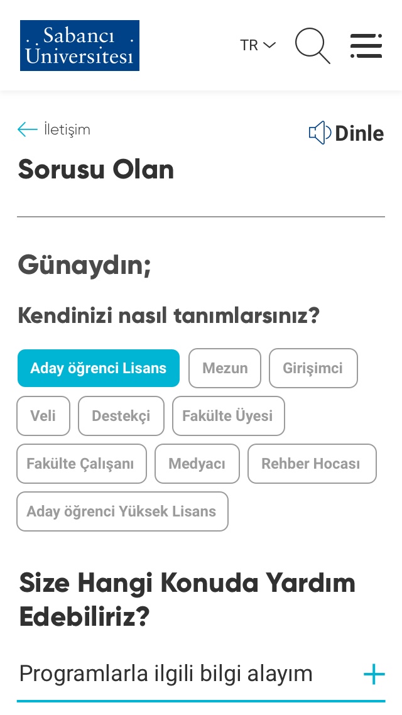The image size is (402, 715).
Task: Click the back arrow beside İletişim
Action: click(28, 129)
